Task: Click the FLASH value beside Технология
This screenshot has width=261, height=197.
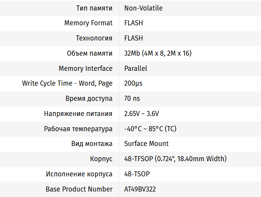Action: pyautogui.click(x=134, y=38)
